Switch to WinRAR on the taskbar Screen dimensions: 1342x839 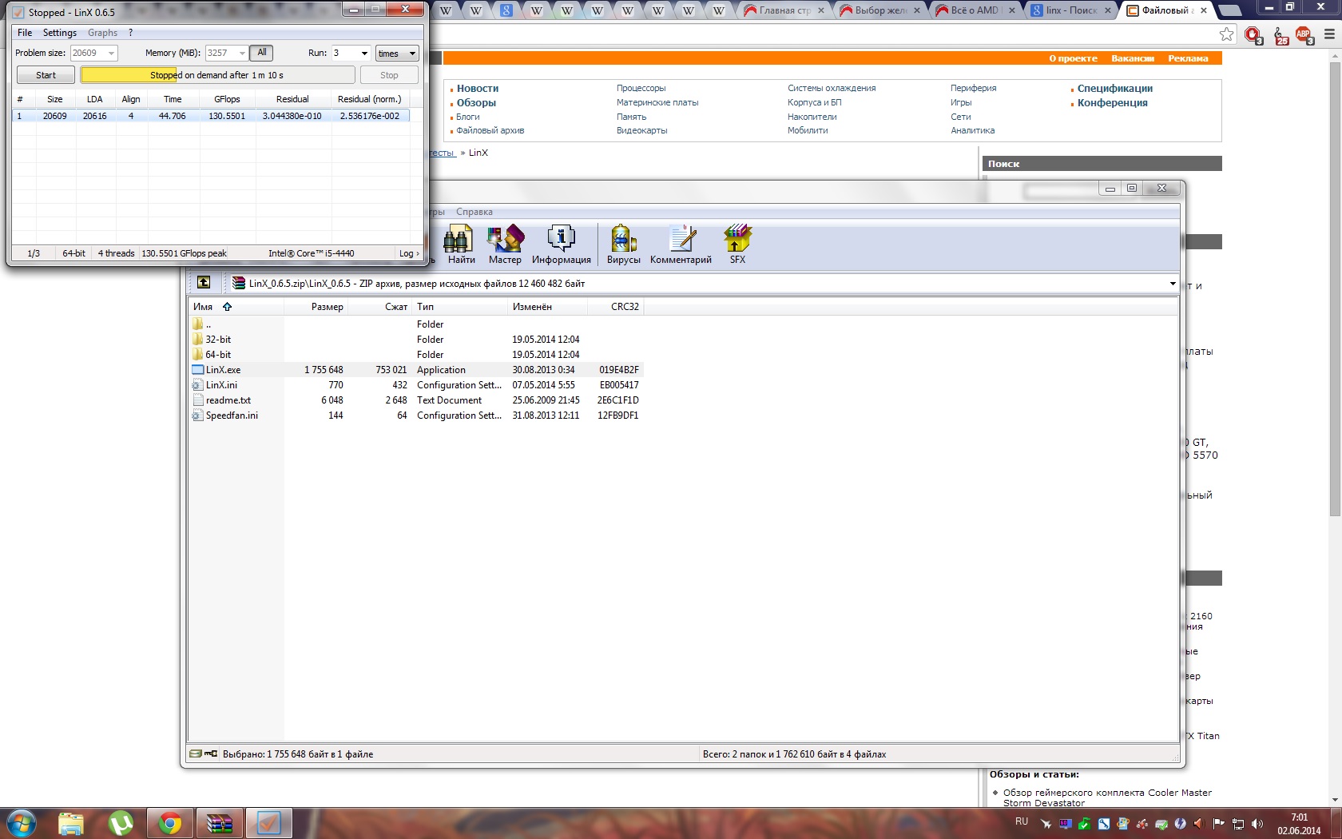pyautogui.click(x=219, y=822)
